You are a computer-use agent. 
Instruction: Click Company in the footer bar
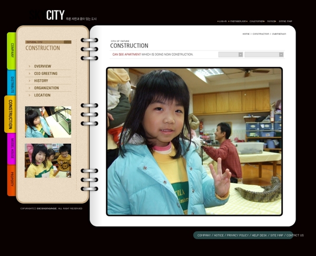(204, 235)
